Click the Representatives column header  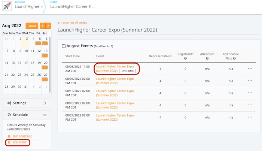pos(160,56)
